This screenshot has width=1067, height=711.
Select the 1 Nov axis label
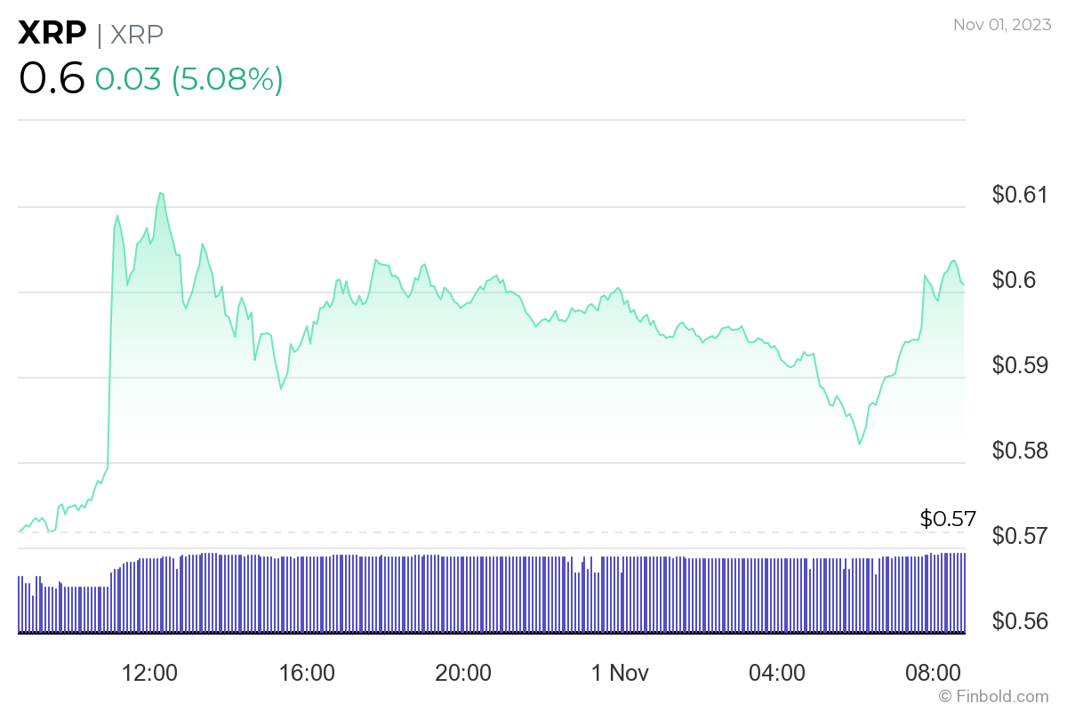tap(620, 673)
